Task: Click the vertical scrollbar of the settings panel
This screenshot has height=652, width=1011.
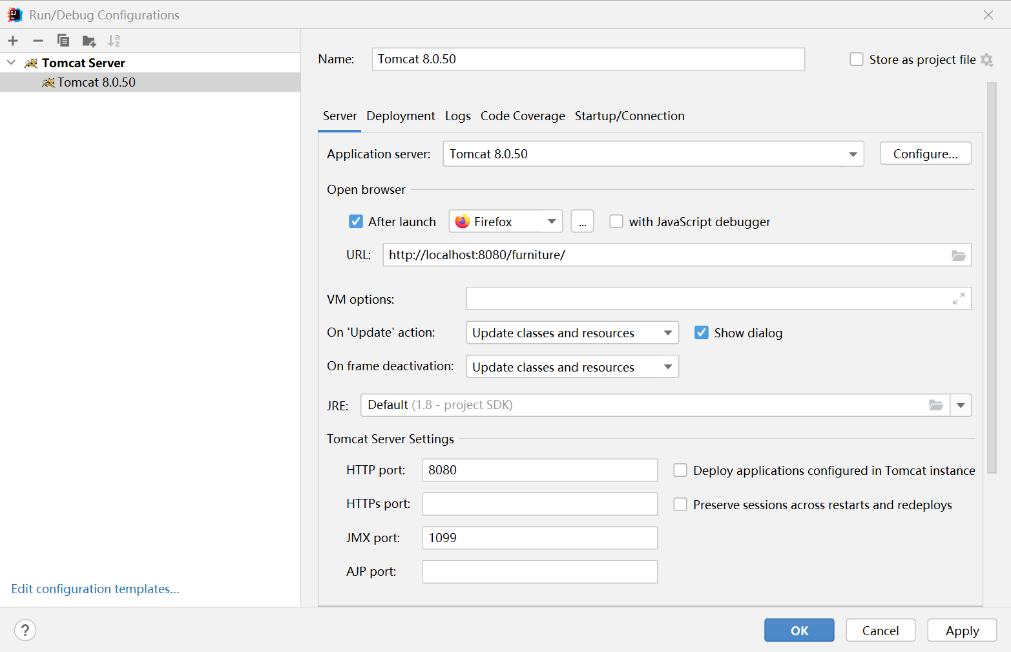Action: [992, 278]
